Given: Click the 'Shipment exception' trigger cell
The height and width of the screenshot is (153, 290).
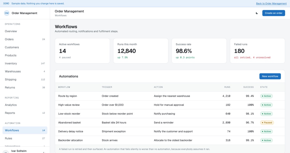Looking at the screenshot, I should pyautogui.click(x=114, y=131).
